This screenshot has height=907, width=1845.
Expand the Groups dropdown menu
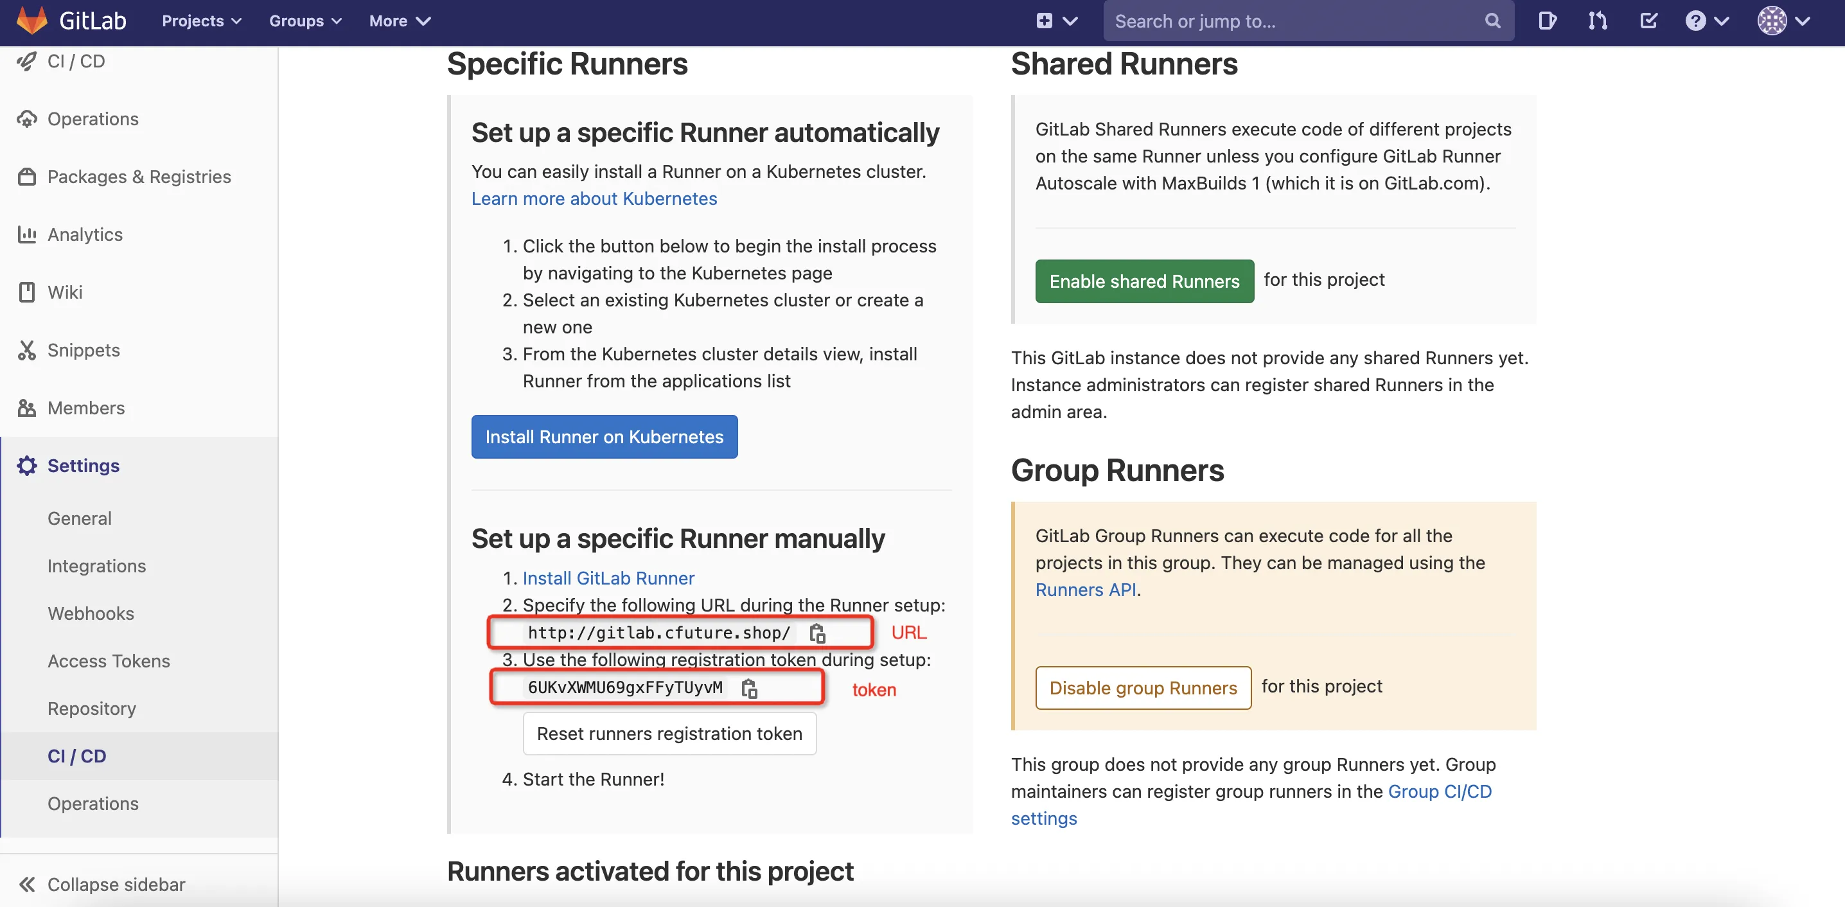[x=305, y=21]
